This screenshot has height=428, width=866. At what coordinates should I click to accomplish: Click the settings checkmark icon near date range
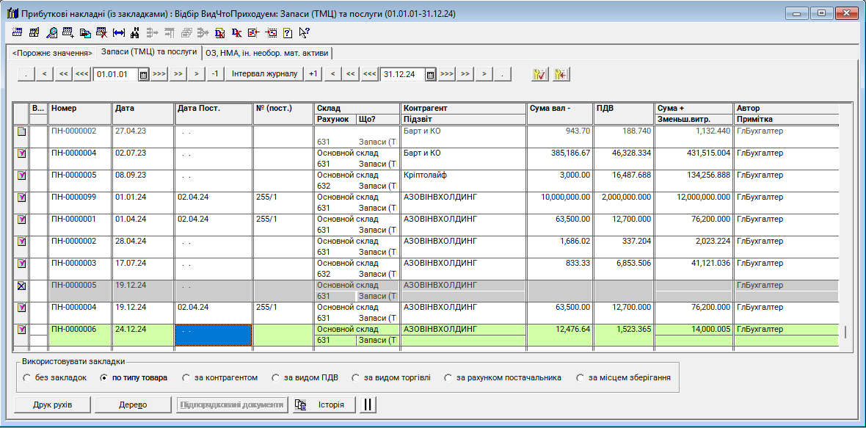point(540,74)
